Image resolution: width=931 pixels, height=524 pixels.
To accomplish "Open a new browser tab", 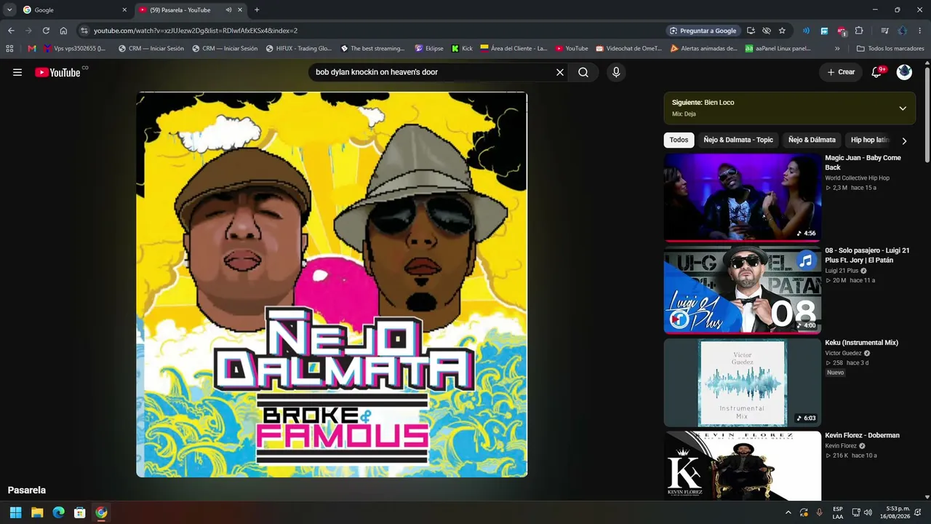I will (257, 10).
